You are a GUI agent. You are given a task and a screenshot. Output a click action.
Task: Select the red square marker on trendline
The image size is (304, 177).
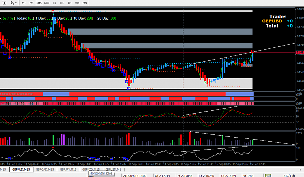click(252, 51)
